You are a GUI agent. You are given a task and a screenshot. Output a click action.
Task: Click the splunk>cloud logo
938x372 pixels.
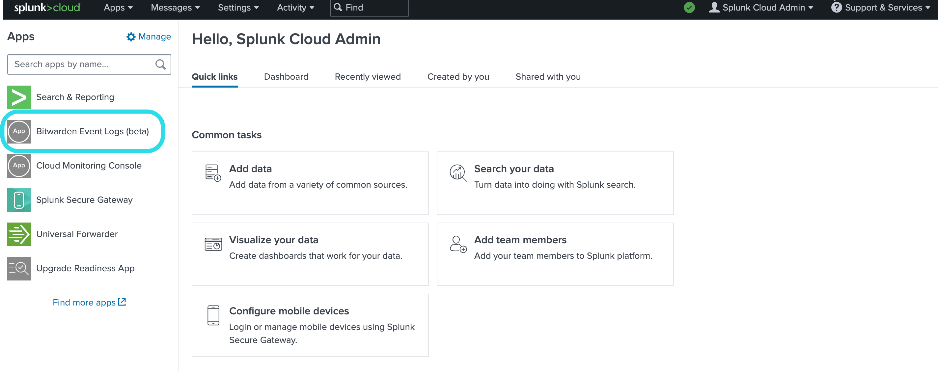[47, 7]
